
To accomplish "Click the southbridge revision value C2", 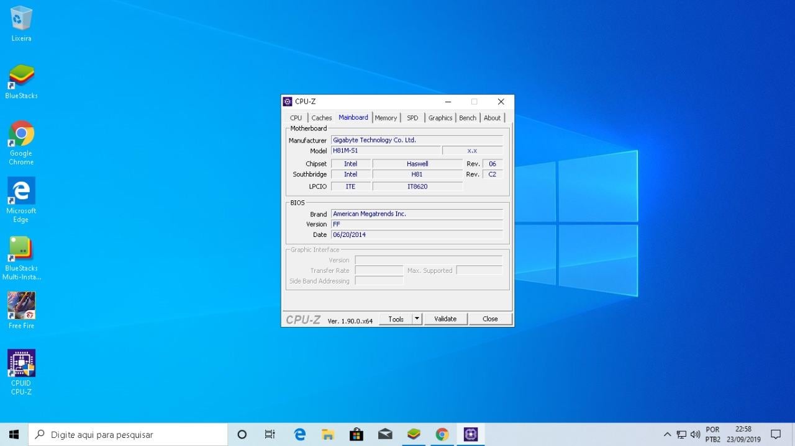I will click(x=493, y=174).
